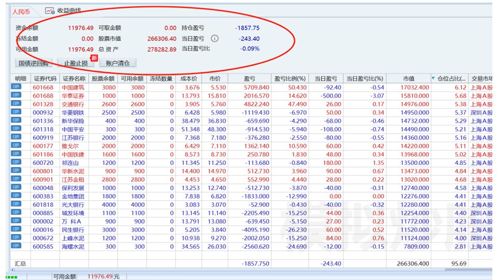This screenshot has width=498, height=280.
Task: Click the 止盈止损 button
Action: pyautogui.click(x=76, y=63)
